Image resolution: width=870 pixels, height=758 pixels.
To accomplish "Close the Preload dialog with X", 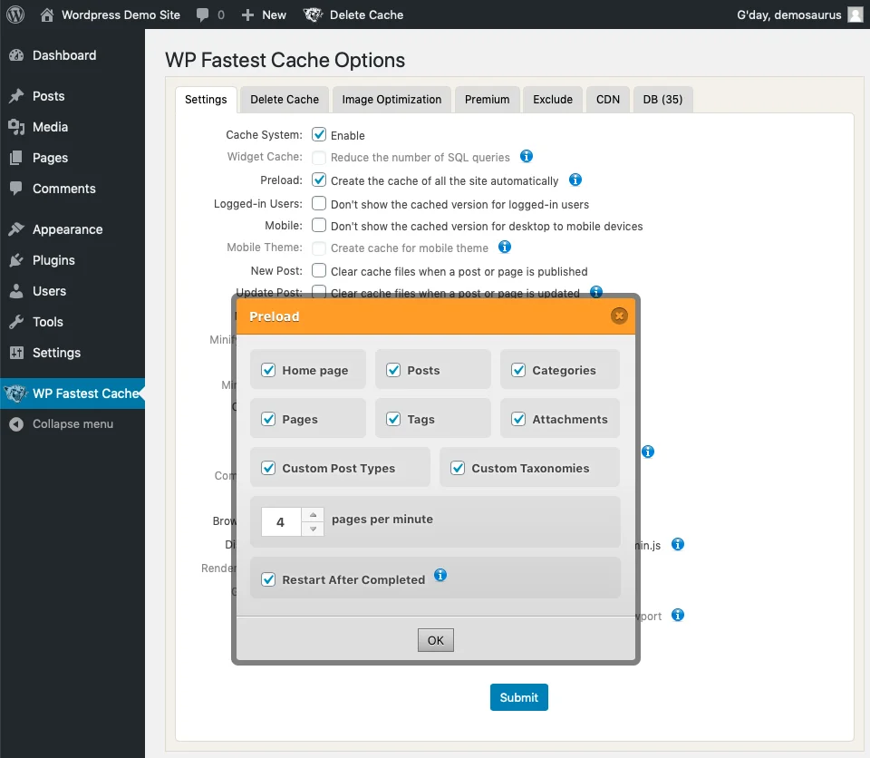I will (x=619, y=316).
